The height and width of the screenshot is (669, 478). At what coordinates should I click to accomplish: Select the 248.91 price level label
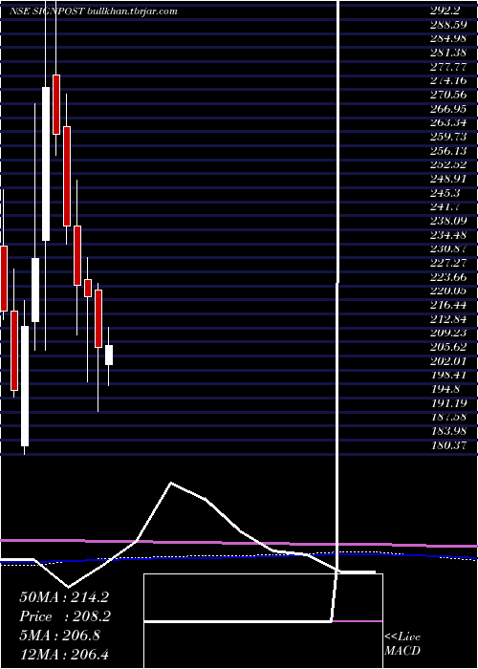point(448,180)
